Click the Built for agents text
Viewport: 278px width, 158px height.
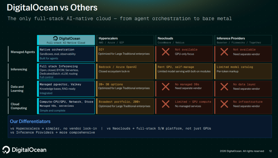coord(49,58)
